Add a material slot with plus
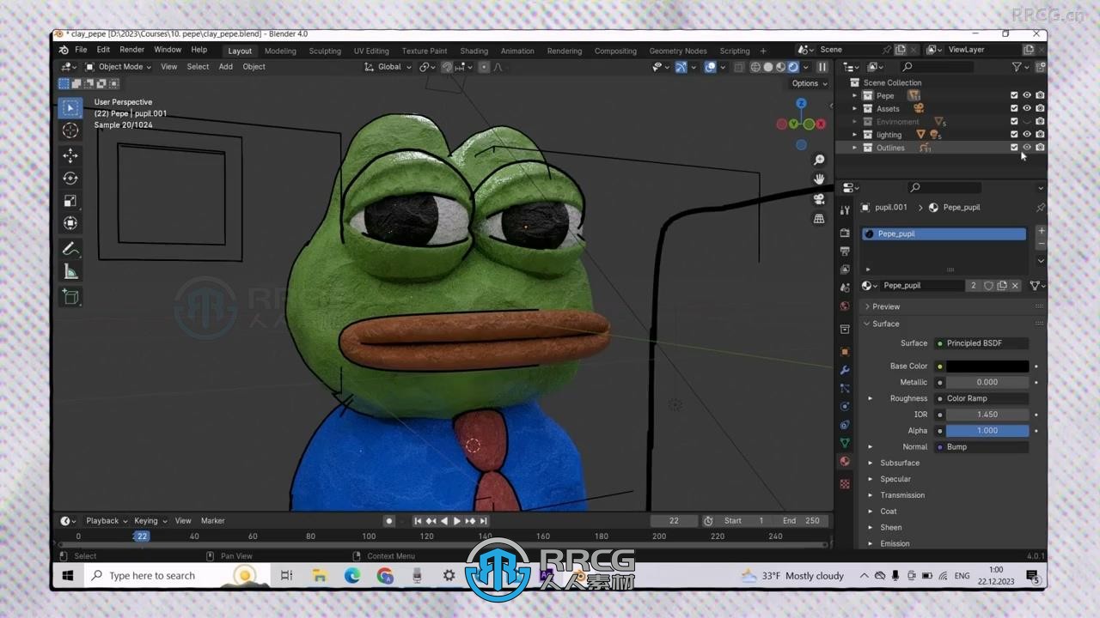Screen dimensions: 1100x618 (1041, 231)
